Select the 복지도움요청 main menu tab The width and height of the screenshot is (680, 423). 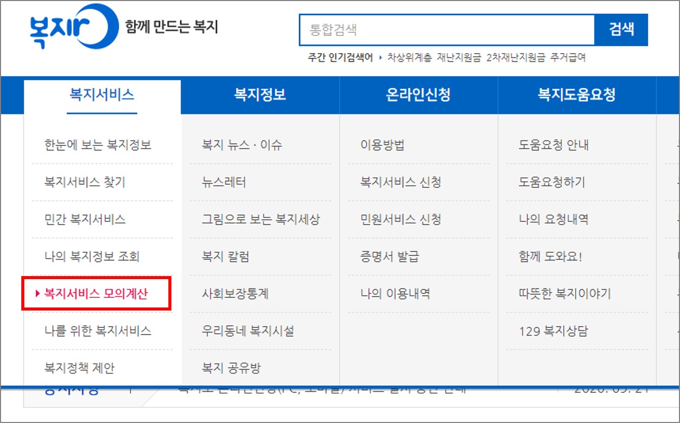(x=577, y=95)
